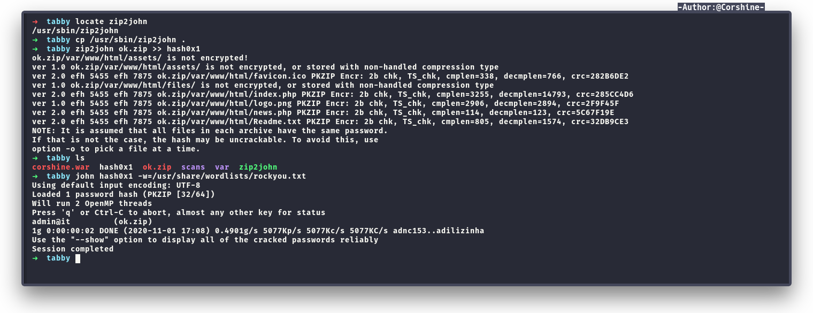The height and width of the screenshot is (313, 813).
Task: Click the green arrow before the ls command
Action: pyautogui.click(x=35, y=158)
